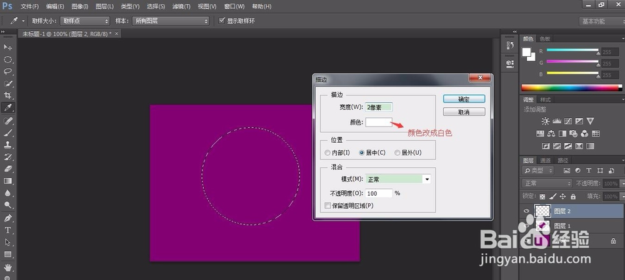Add a Vibrance adjustment
Image resolution: width=625 pixels, height=280 pixels.
coord(591,121)
